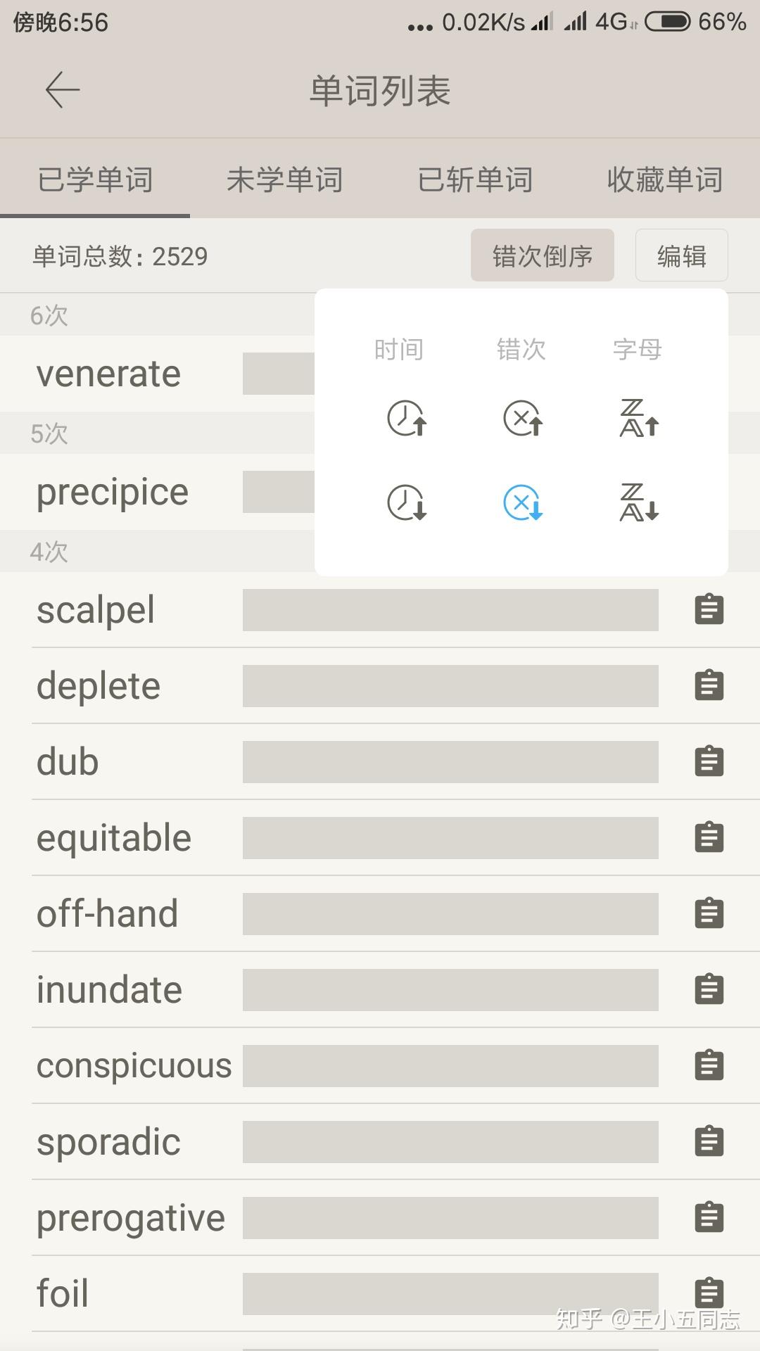This screenshot has width=760, height=1351.
Task: Collapse the 错次倒序 sort dropdown
Action: [x=542, y=255]
